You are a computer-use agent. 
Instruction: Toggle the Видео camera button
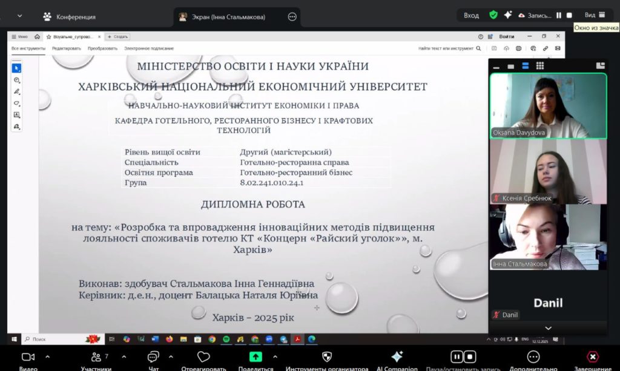pyautogui.click(x=28, y=356)
